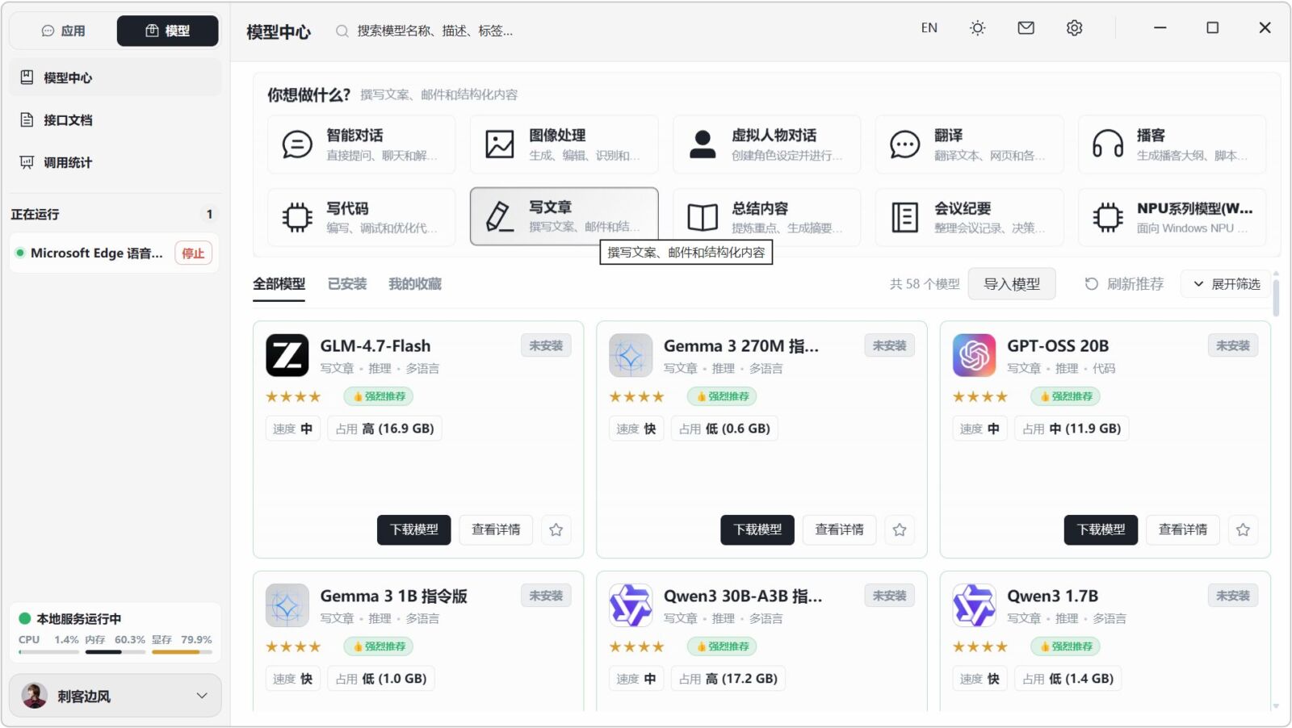This screenshot has width=1292, height=728.
Task: Click the Gemma 3 1B 指令版 logo
Action: (x=287, y=605)
